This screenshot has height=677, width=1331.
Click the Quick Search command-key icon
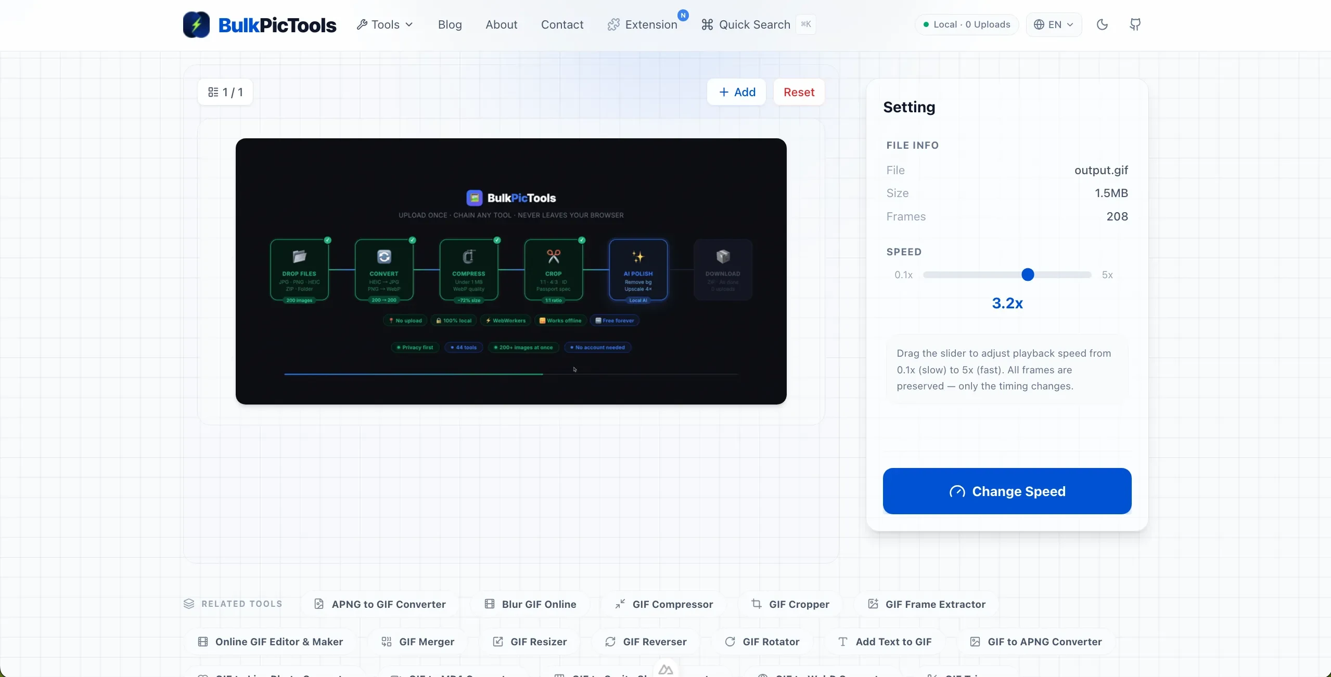point(707,24)
